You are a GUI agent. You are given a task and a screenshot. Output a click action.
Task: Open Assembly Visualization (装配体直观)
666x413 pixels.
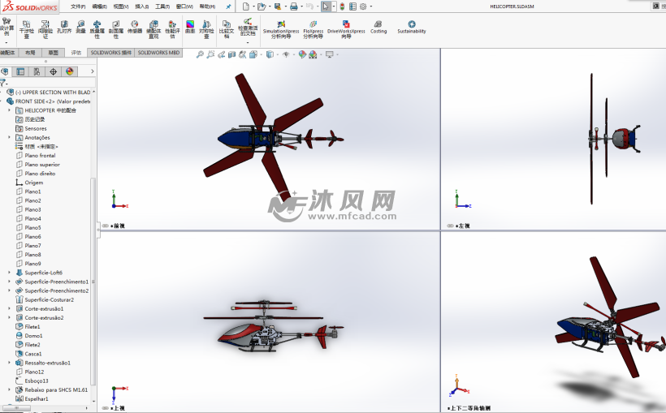(x=154, y=30)
